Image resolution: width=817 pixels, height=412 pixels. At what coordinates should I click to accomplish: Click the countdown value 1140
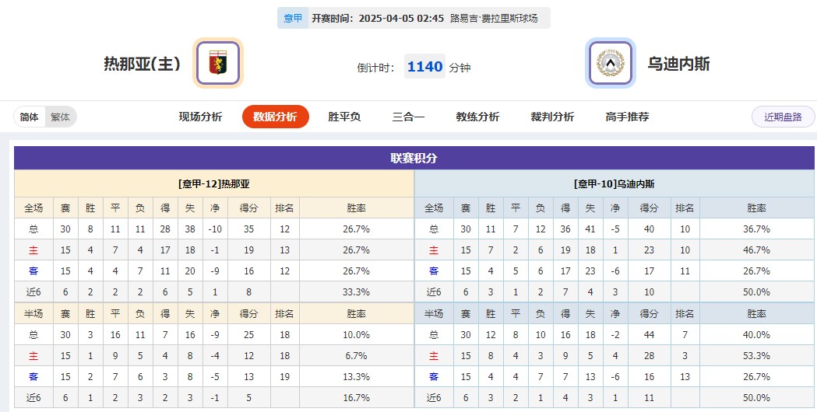425,67
